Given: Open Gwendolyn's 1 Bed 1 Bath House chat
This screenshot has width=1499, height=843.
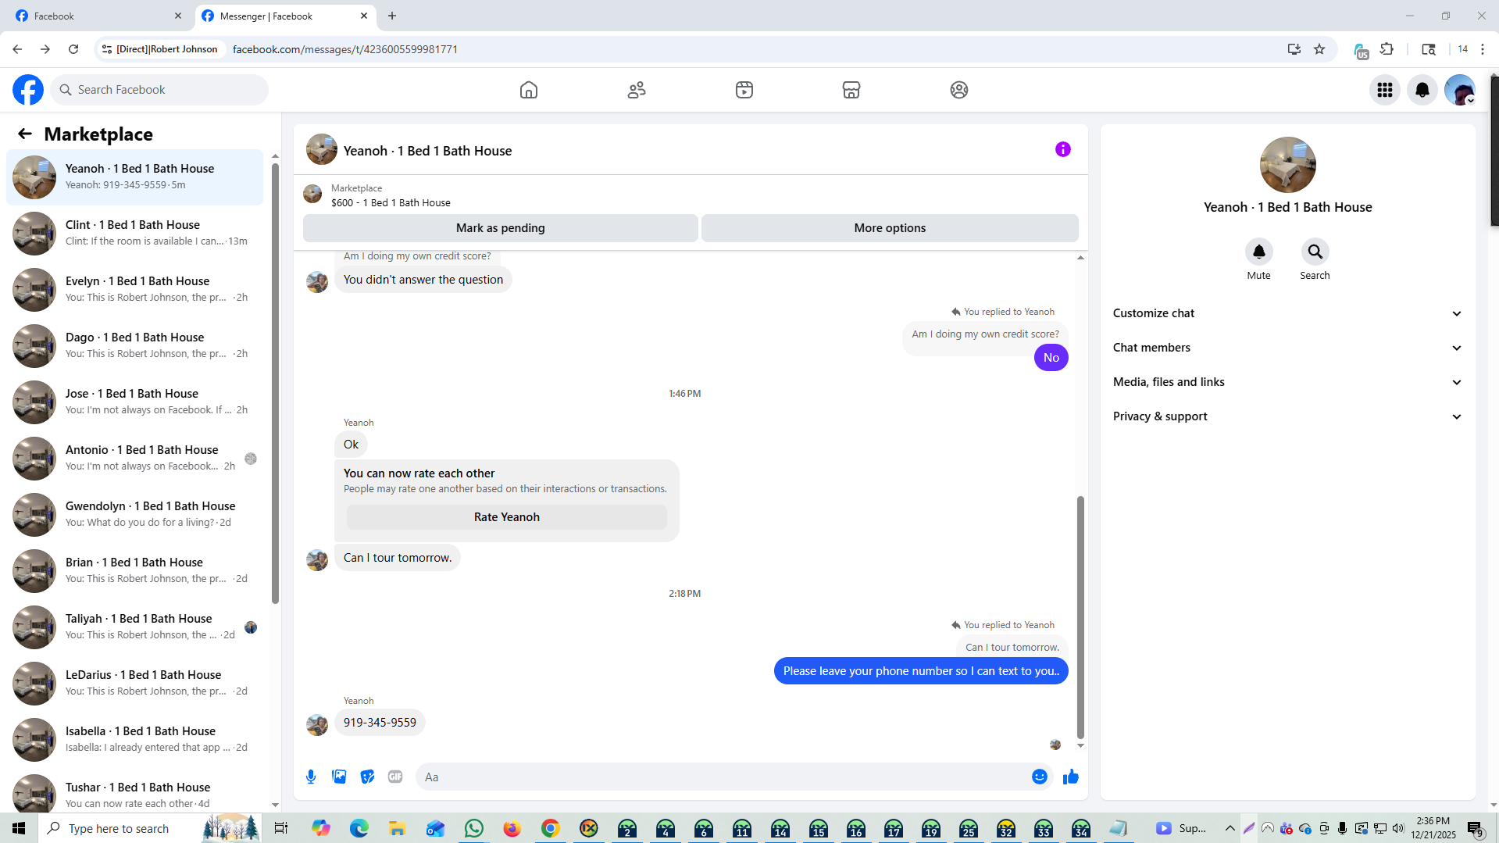Looking at the screenshot, I should coord(134,515).
